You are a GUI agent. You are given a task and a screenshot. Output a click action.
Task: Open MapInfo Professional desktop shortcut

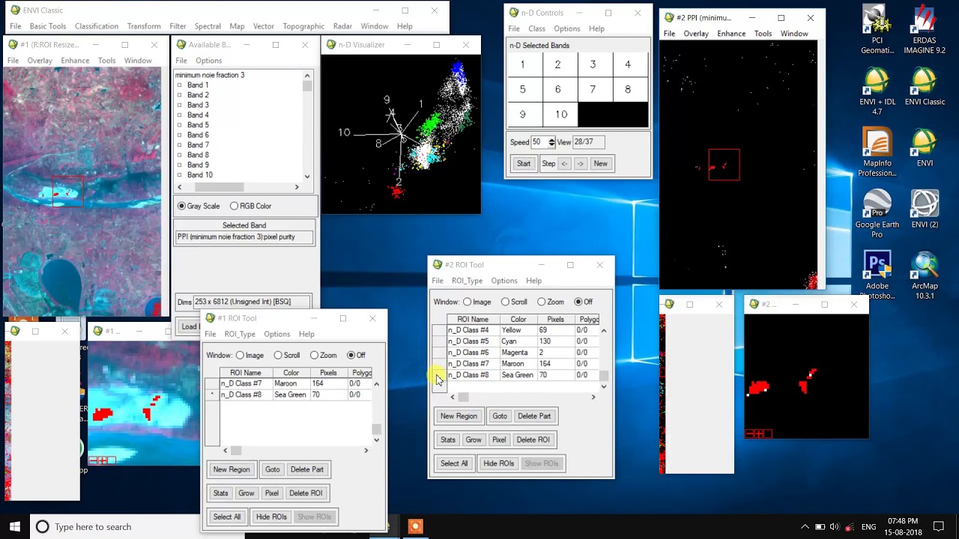click(x=877, y=153)
